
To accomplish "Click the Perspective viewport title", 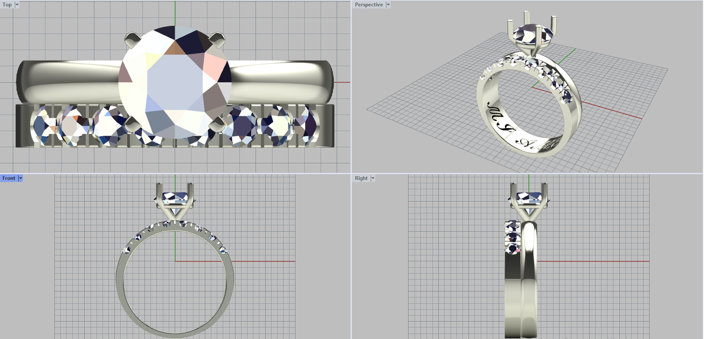I will [x=369, y=5].
